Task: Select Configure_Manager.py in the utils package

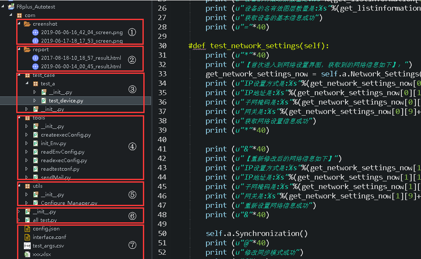Action: point(69,203)
